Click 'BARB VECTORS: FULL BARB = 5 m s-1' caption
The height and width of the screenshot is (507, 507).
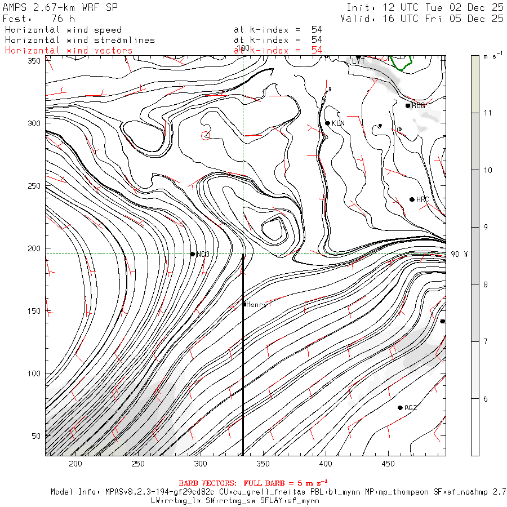click(253, 483)
